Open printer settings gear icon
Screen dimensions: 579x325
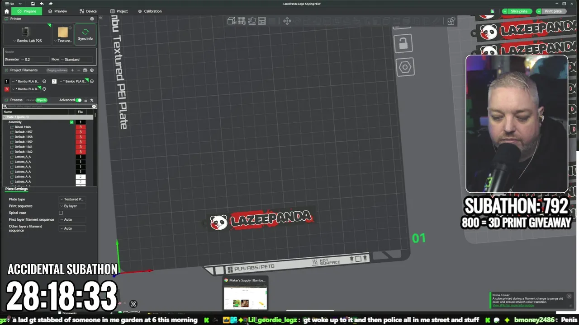click(92, 19)
